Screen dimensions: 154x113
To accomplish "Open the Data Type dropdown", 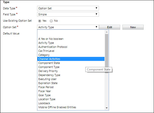I will 68,8.
